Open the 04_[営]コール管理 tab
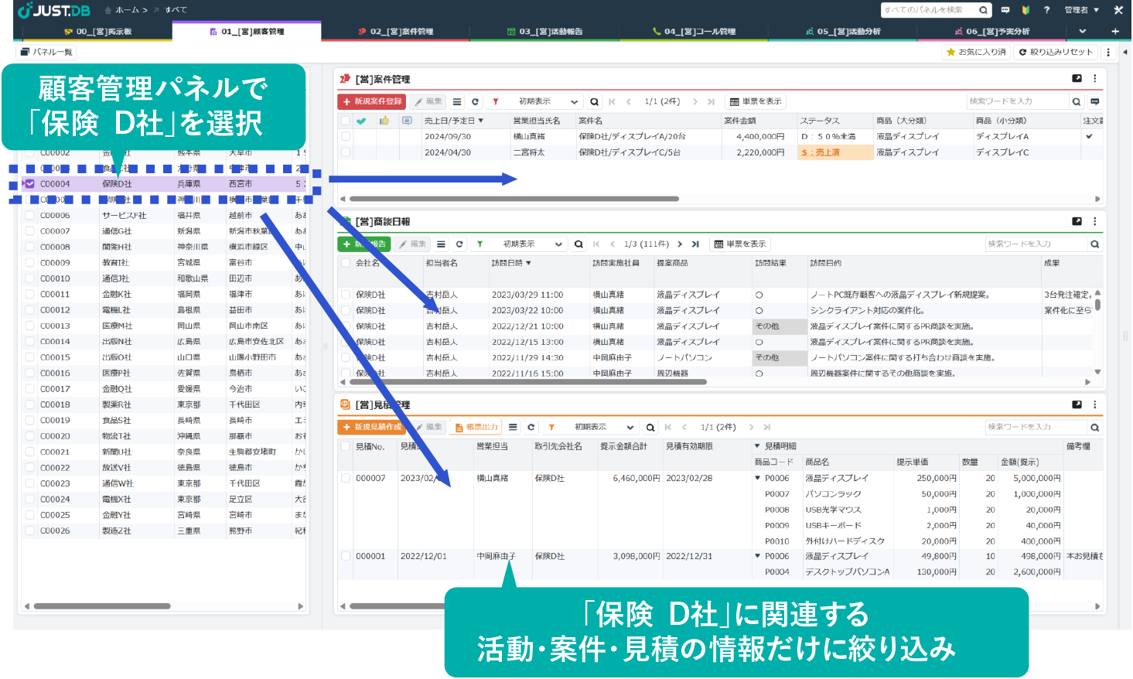 click(694, 32)
